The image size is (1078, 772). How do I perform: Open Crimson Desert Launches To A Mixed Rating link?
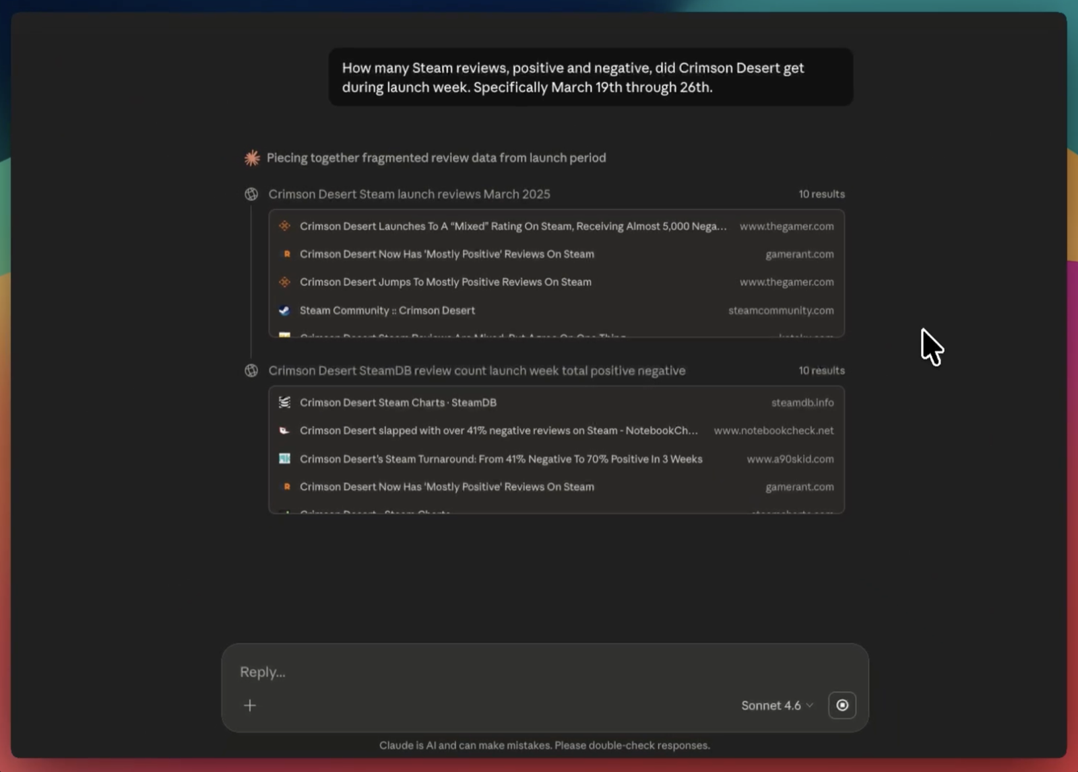point(557,226)
